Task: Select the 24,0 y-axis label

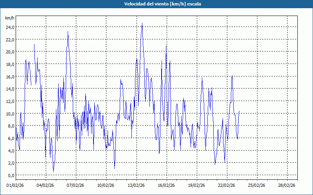Action: click(x=9, y=27)
